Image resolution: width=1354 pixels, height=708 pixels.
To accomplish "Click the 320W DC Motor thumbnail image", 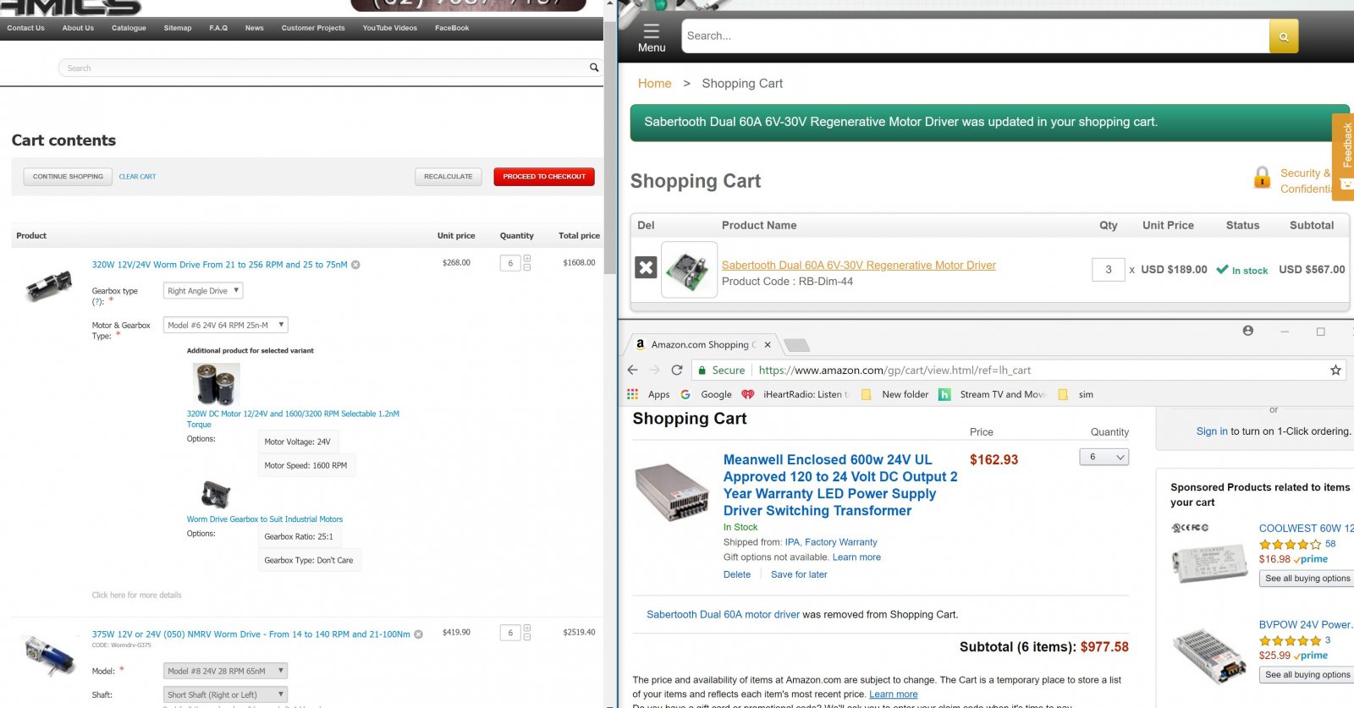I will (x=217, y=384).
